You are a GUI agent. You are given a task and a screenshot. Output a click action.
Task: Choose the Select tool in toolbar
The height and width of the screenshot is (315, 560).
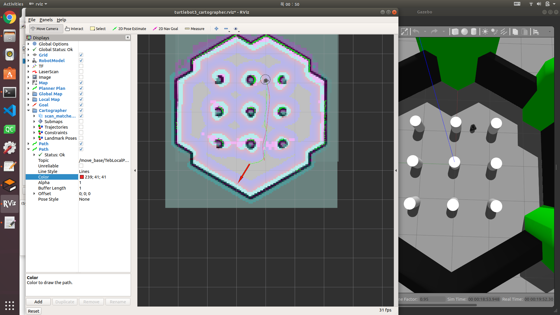(x=98, y=29)
